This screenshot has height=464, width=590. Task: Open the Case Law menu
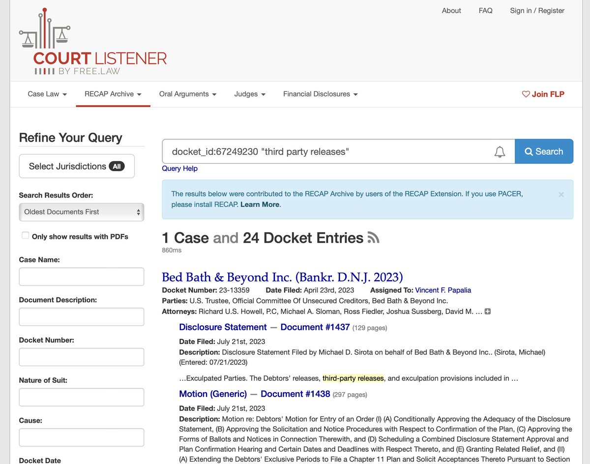tap(47, 94)
